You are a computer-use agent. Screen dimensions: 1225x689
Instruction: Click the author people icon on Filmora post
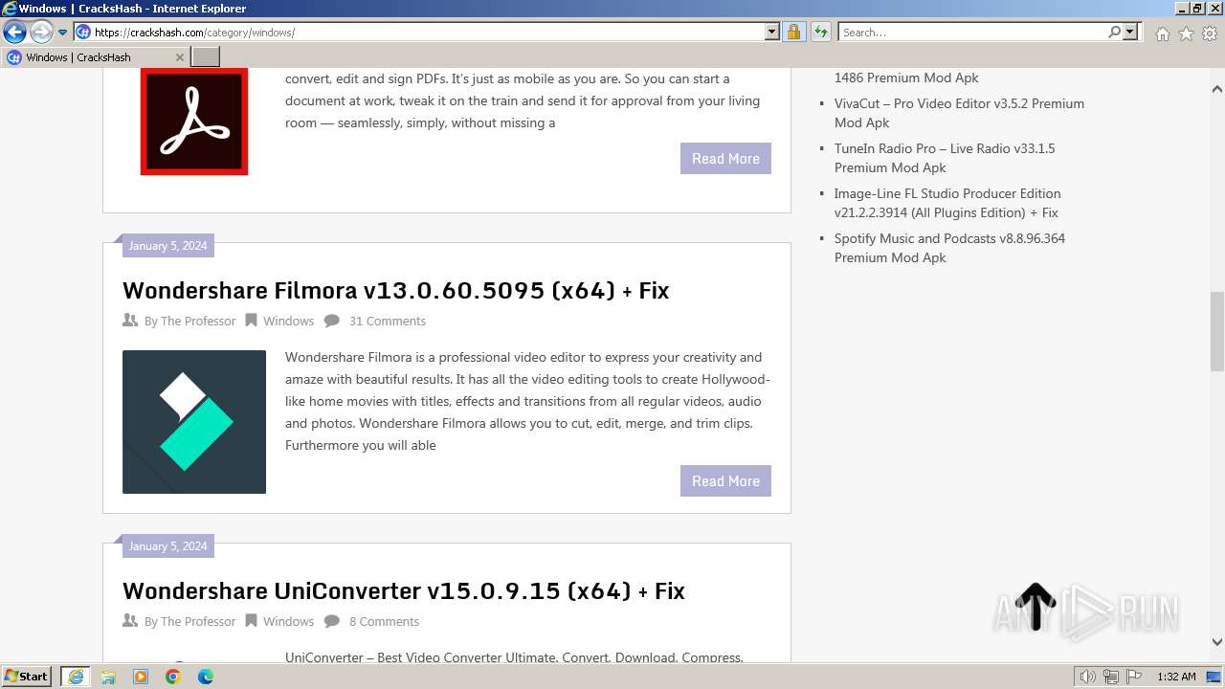[x=130, y=321]
